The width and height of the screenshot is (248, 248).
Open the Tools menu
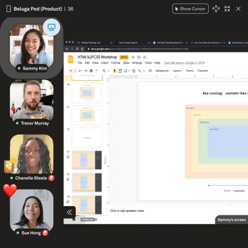point(148,63)
